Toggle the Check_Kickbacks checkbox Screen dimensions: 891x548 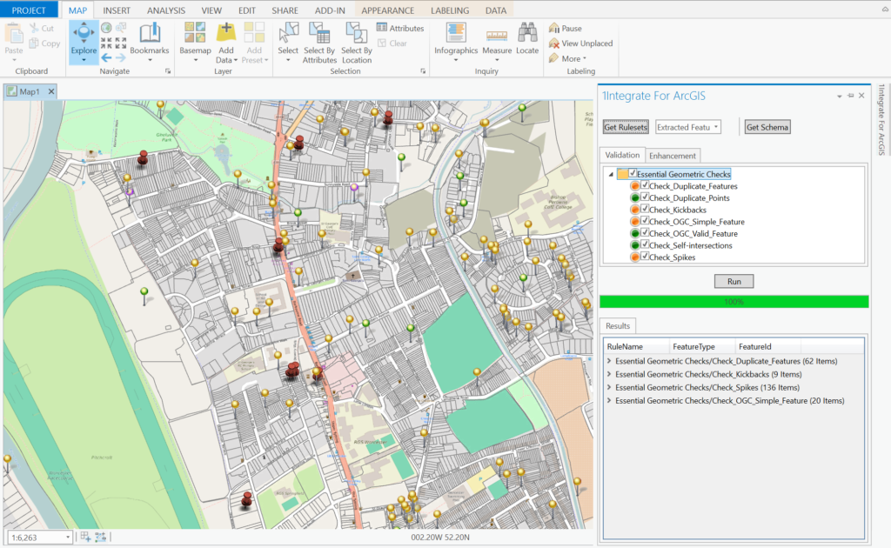point(645,210)
